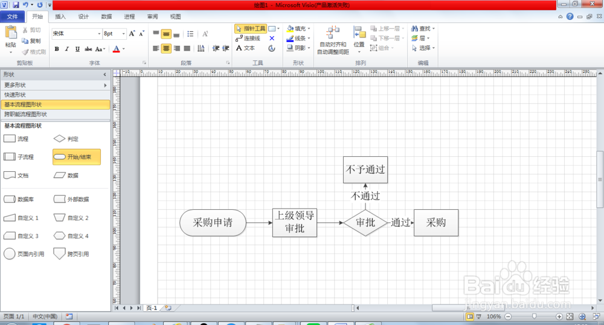This screenshot has height=325, width=604.
Task: Toggle the left text alignment button
Action: (x=156, y=48)
